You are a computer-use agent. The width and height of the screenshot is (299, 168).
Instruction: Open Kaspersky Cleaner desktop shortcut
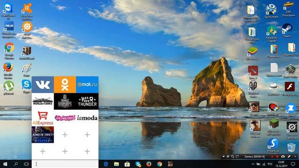pos(272,33)
